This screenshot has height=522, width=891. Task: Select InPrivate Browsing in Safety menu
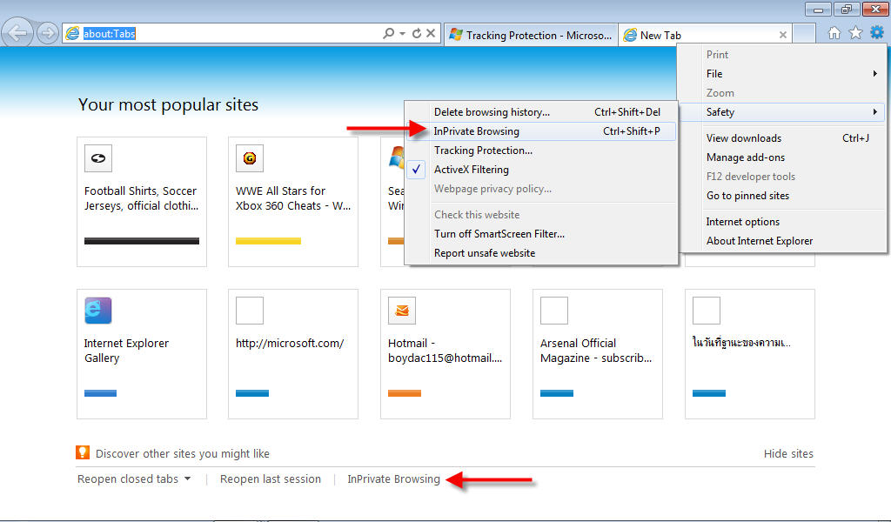coord(541,131)
